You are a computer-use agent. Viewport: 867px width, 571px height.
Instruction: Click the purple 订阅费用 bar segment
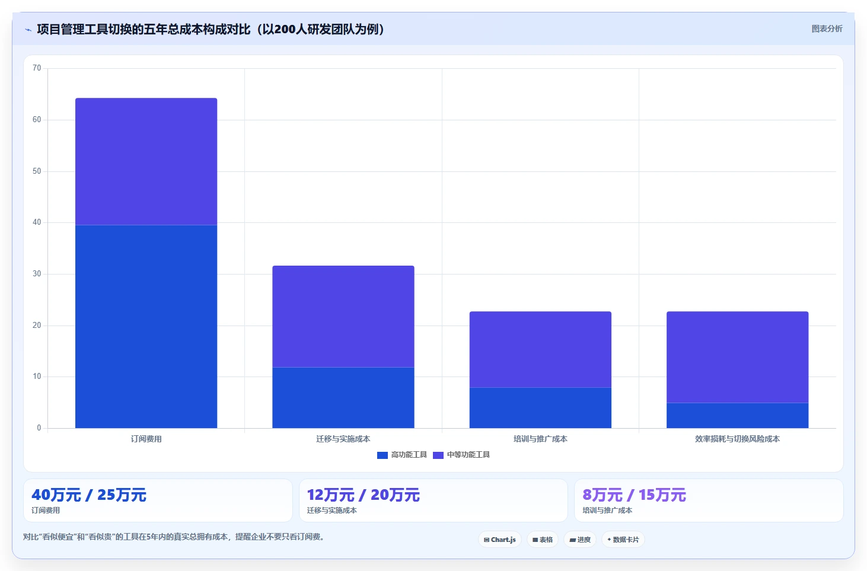pos(146,162)
